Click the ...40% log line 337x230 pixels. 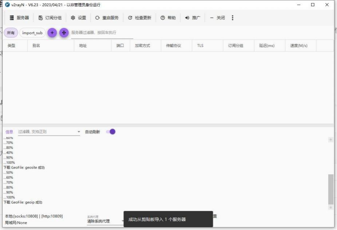tap(8, 153)
